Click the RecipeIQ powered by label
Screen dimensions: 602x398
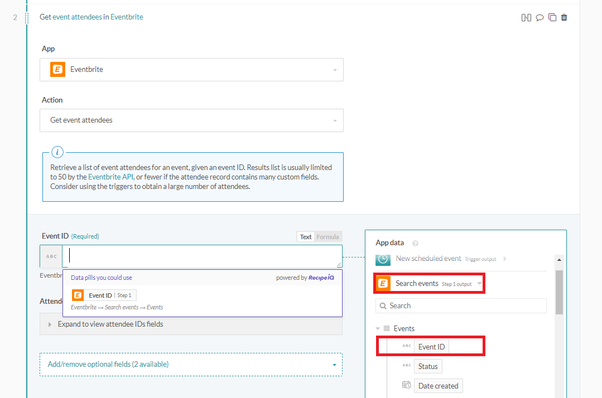(x=305, y=277)
